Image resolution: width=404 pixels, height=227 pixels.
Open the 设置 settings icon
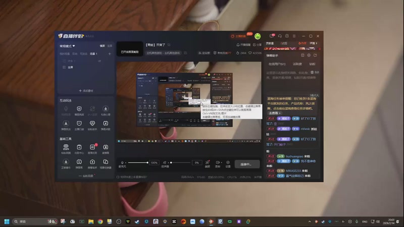click(x=228, y=162)
